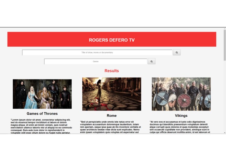Open the Rome thumbnail image
226x161 pixels.
(112, 94)
